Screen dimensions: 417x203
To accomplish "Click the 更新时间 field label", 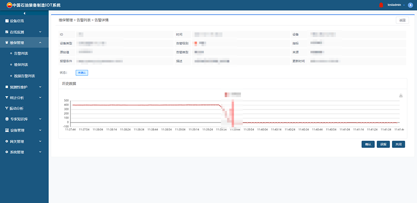I will [298, 62].
